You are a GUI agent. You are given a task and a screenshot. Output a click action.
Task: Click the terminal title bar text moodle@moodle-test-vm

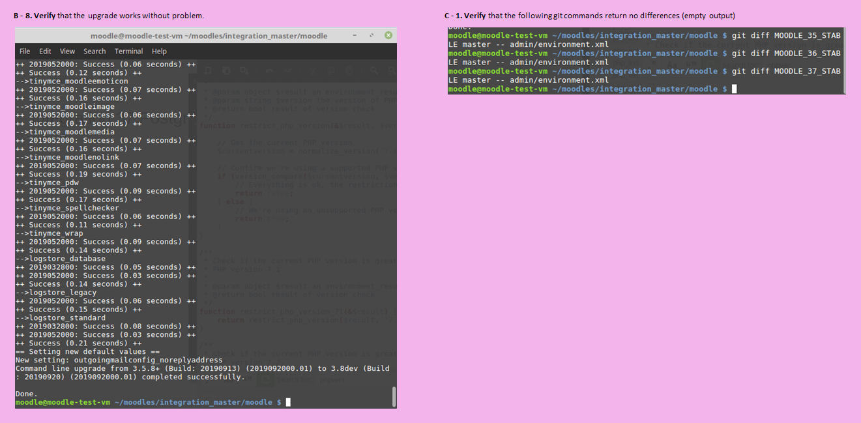point(209,36)
